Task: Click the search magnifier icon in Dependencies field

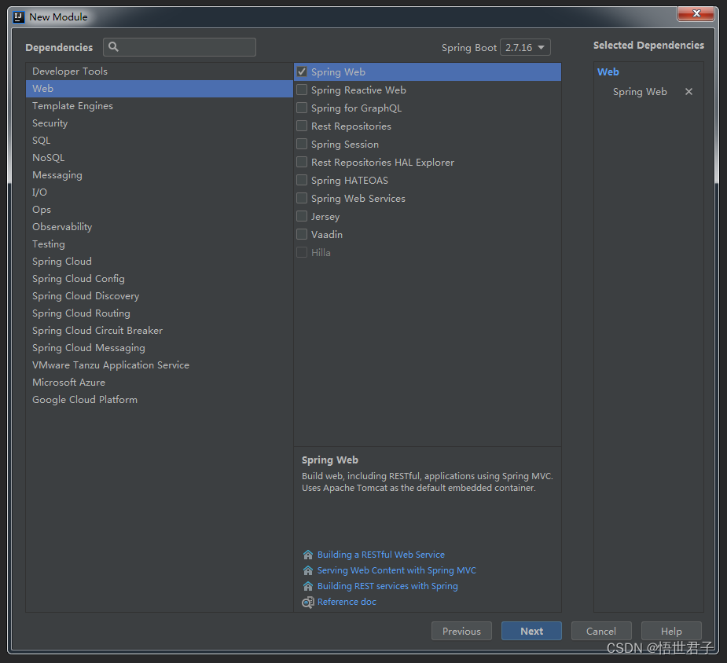Action: 113,47
